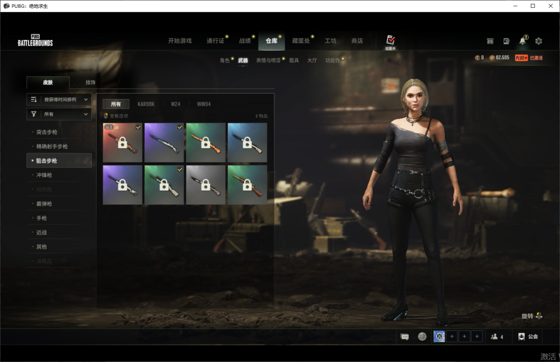This screenshot has height=362, width=560.
Task: Select the 精确射手步枪 category
Action: coord(59,146)
